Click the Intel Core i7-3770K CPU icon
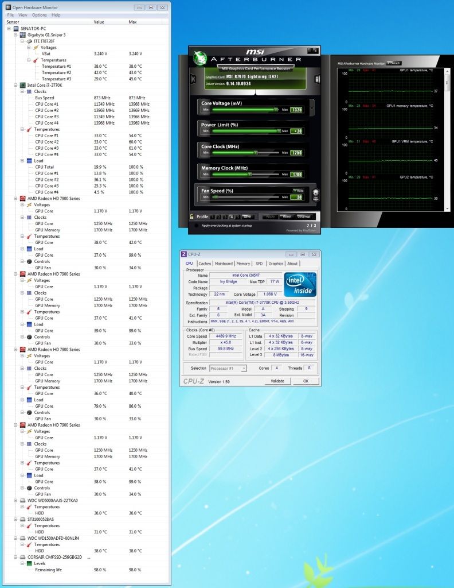 coord(23,85)
